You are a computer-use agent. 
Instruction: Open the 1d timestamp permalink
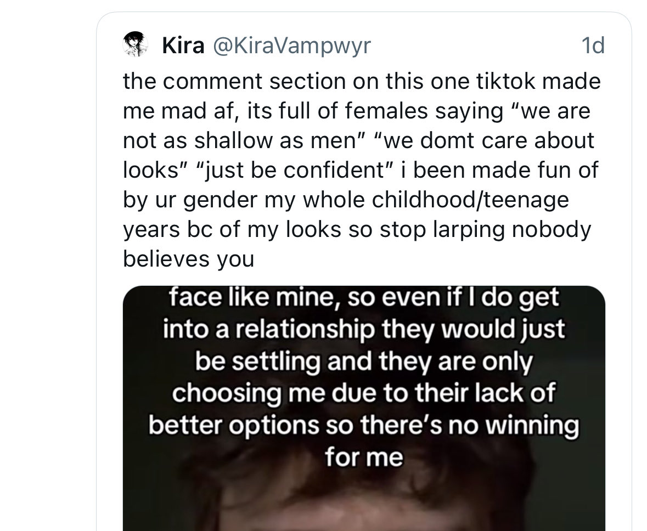(593, 46)
